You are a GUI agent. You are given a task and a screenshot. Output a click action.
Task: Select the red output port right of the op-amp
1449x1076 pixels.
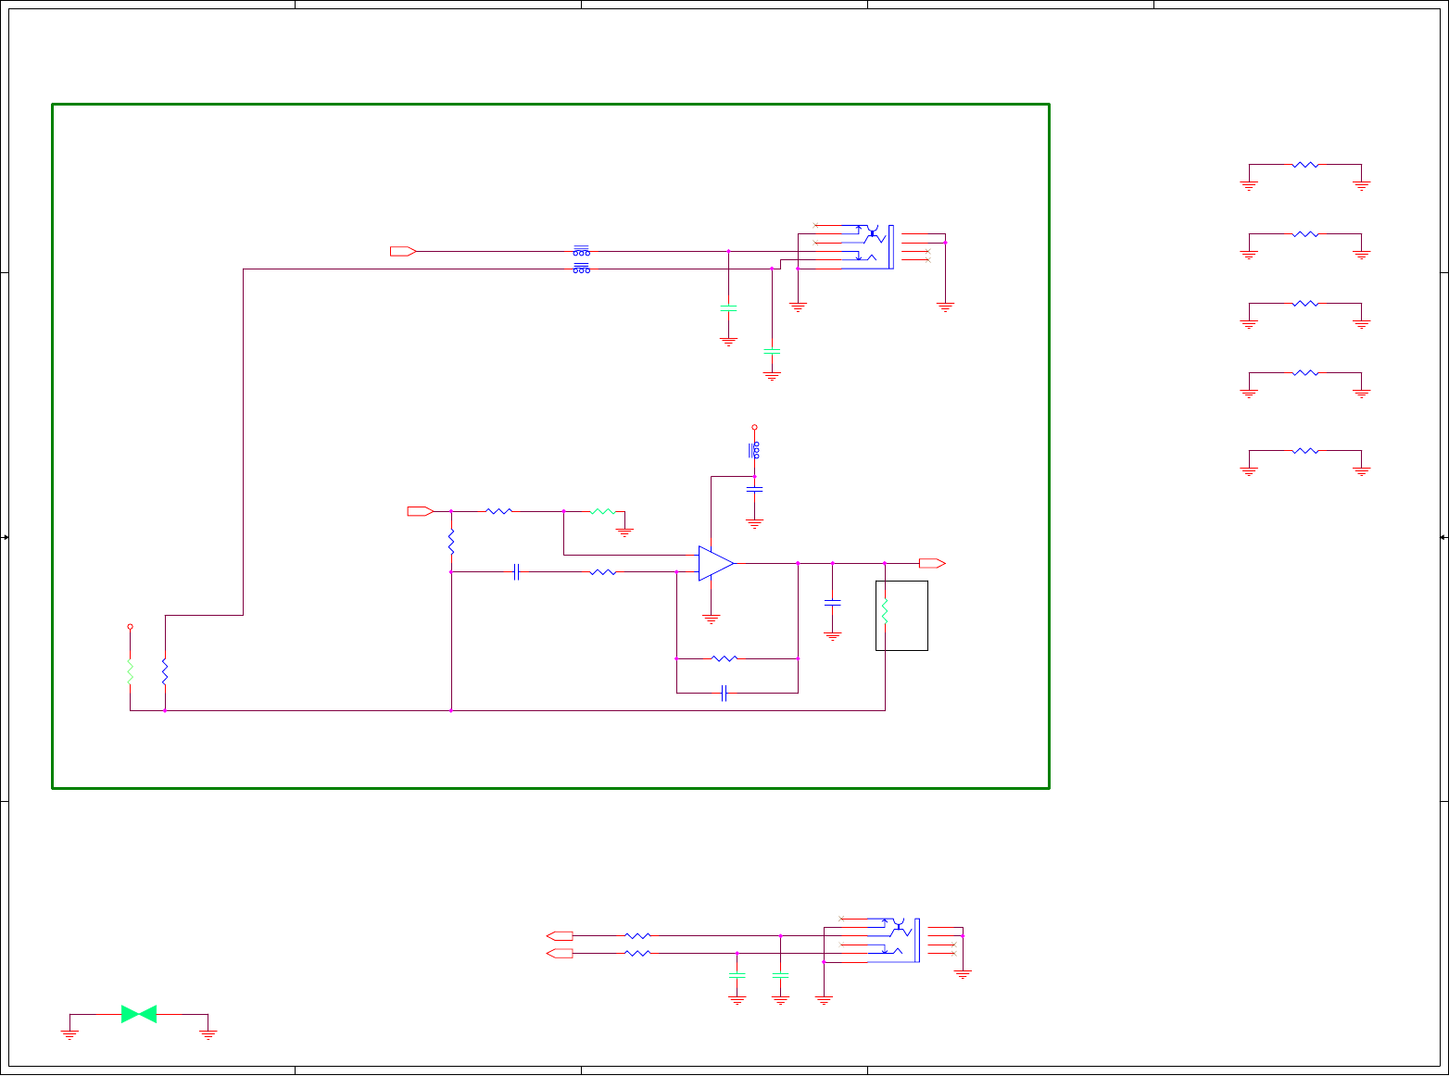pyautogui.click(x=932, y=563)
